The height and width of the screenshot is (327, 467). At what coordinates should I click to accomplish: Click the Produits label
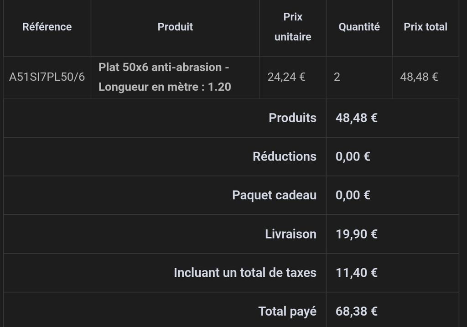[292, 118]
